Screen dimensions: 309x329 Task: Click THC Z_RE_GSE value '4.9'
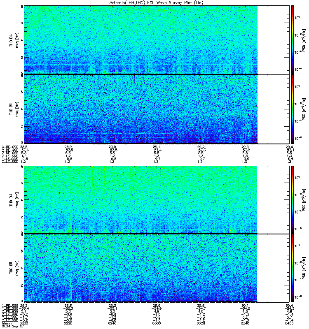tap(157, 311)
